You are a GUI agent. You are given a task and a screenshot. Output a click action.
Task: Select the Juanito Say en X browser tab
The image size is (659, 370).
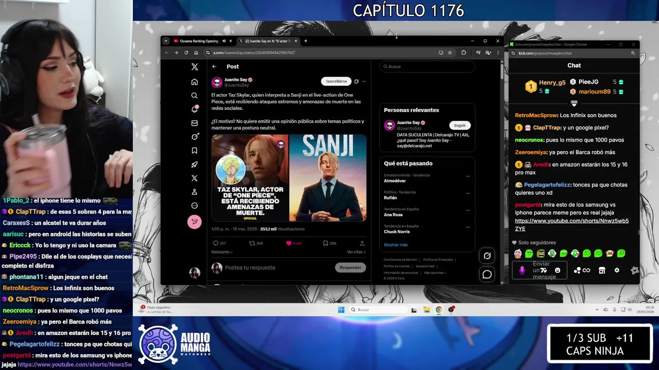(x=268, y=41)
